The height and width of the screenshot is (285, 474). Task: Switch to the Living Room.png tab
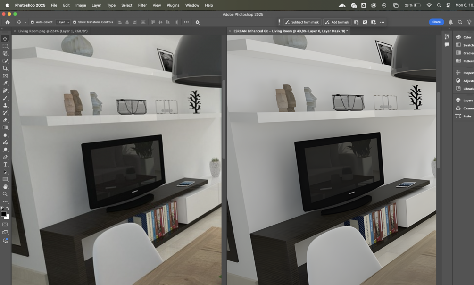(53, 31)
